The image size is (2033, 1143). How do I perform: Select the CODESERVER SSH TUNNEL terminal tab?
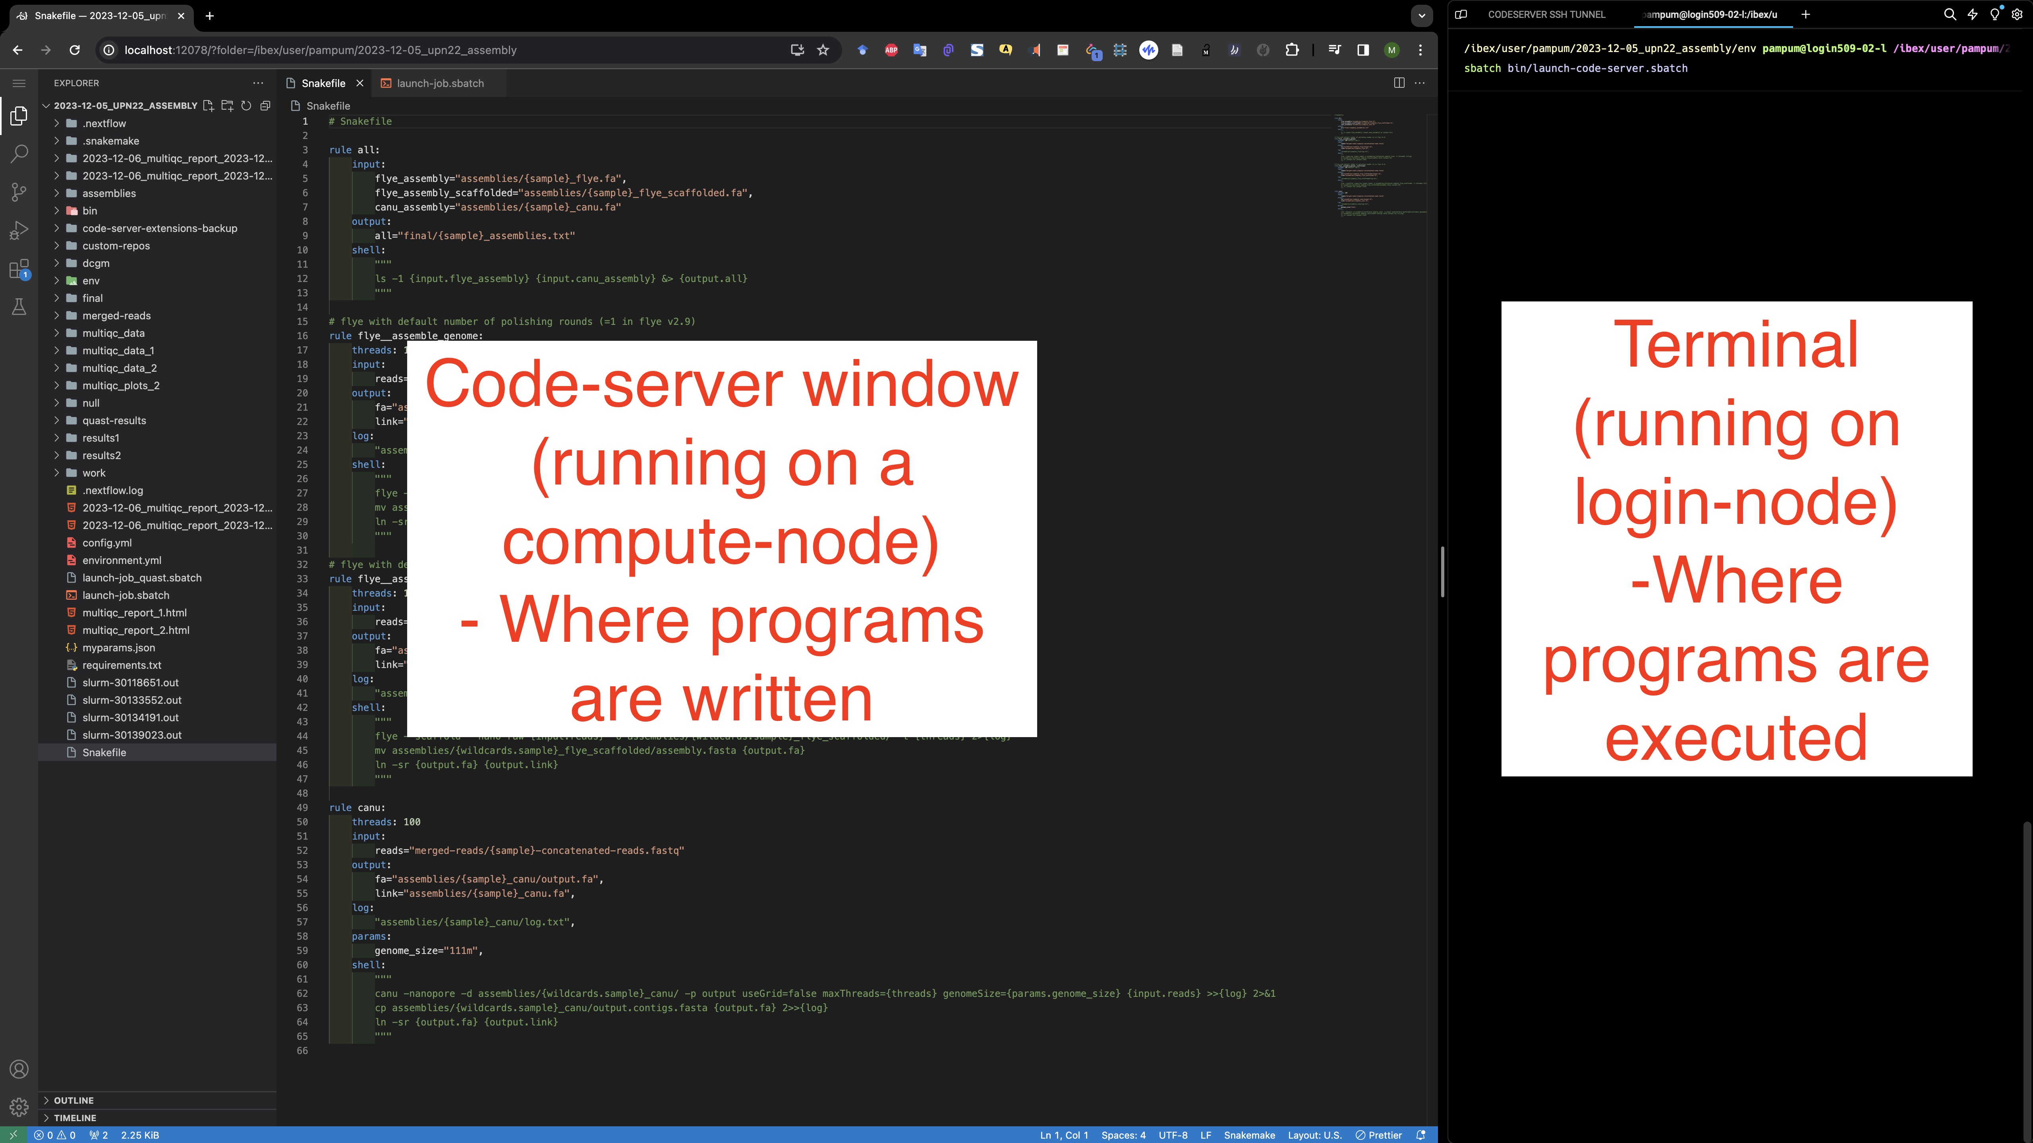tap(1546, 14)
